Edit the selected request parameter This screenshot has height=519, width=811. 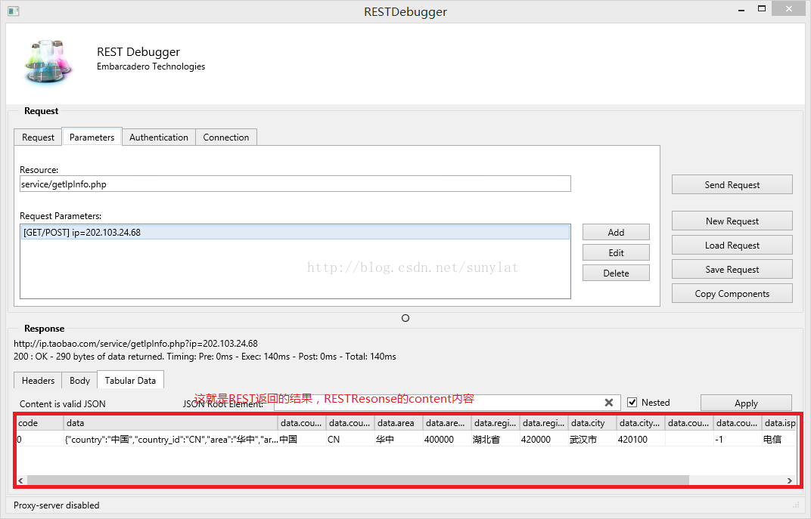point(616,252)
